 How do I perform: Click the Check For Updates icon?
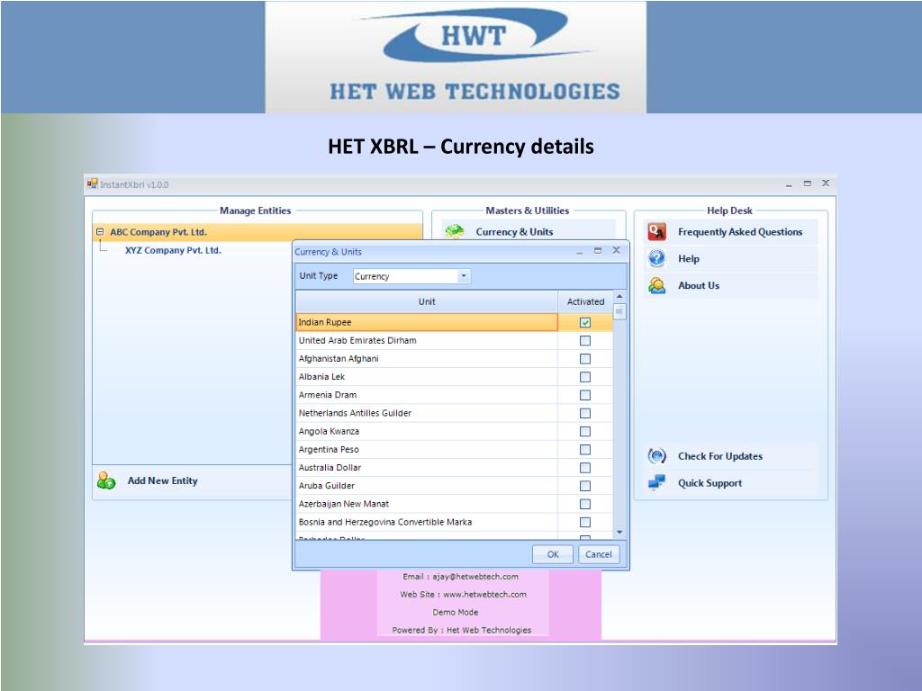tap(656, 456)
